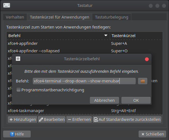Confirm the command with OK
Image resolution: width=169 pixels, height=140 pixels.
pos(136,100)
